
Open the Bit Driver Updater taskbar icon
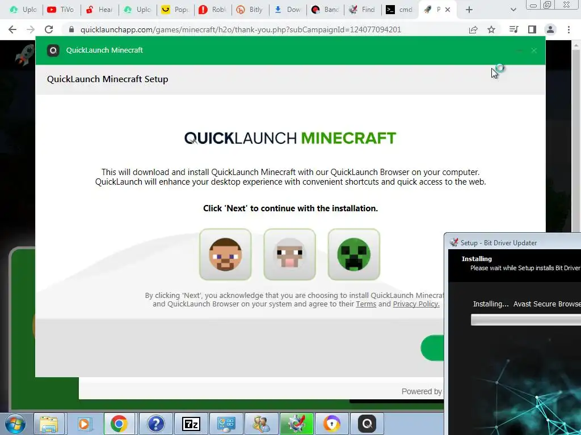click(296, 424)
